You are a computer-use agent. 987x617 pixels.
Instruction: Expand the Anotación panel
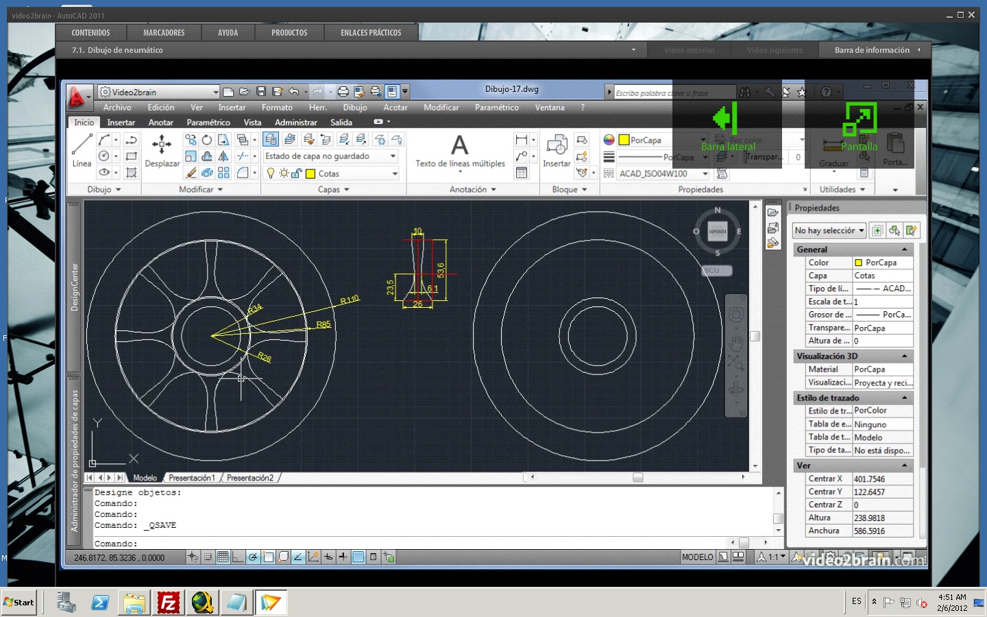473,189
